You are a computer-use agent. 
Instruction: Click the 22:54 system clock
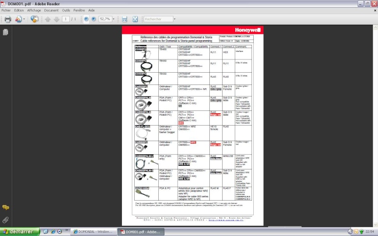tap(369, 232)
